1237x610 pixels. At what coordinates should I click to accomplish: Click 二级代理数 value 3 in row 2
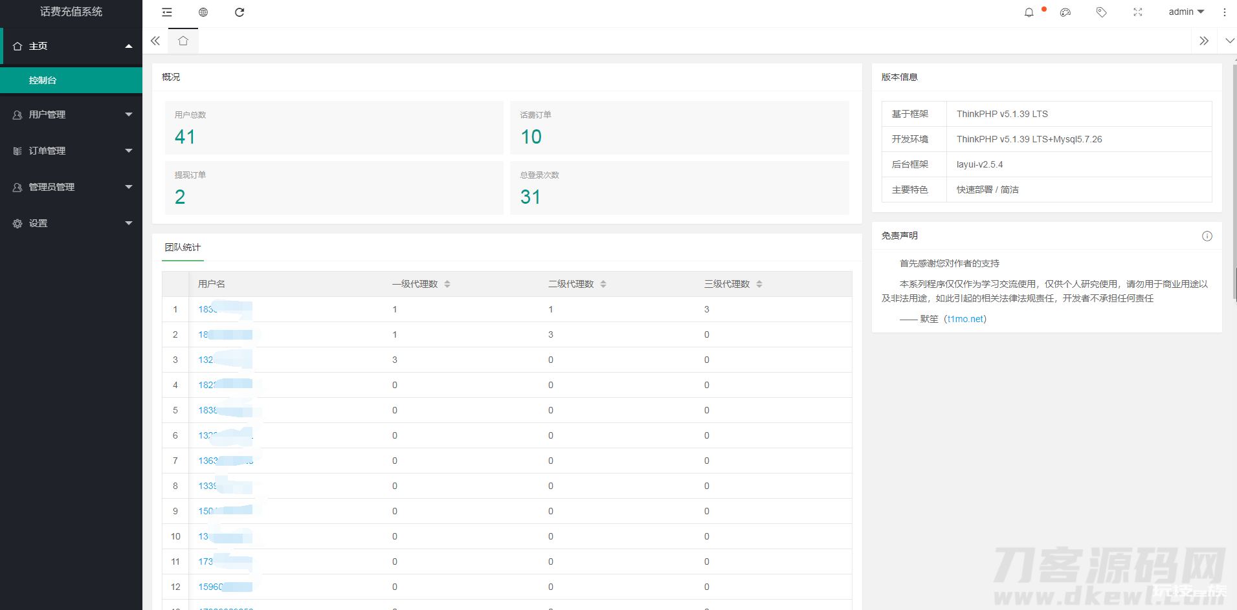pyautogui.click(x=551, y=334)
